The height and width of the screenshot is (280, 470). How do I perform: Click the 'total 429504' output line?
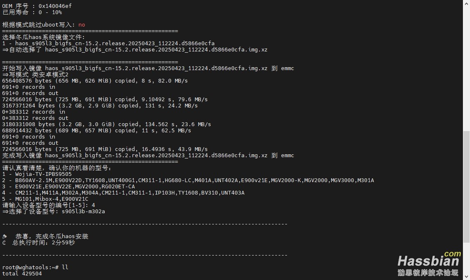click(22, 273)
